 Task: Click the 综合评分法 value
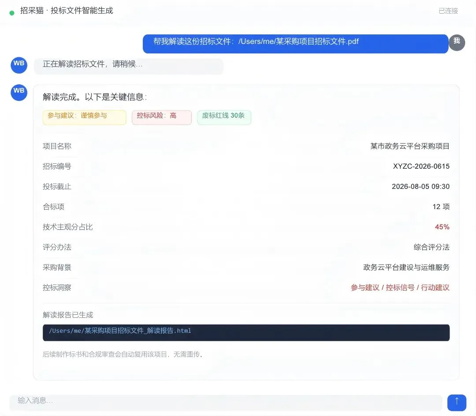point(431,247)
